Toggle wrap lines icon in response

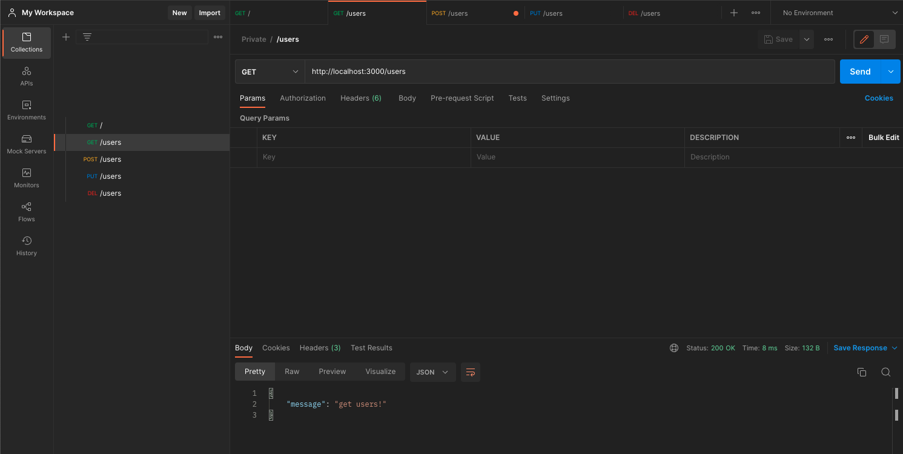pyautogui.click(x=471, y=372)
